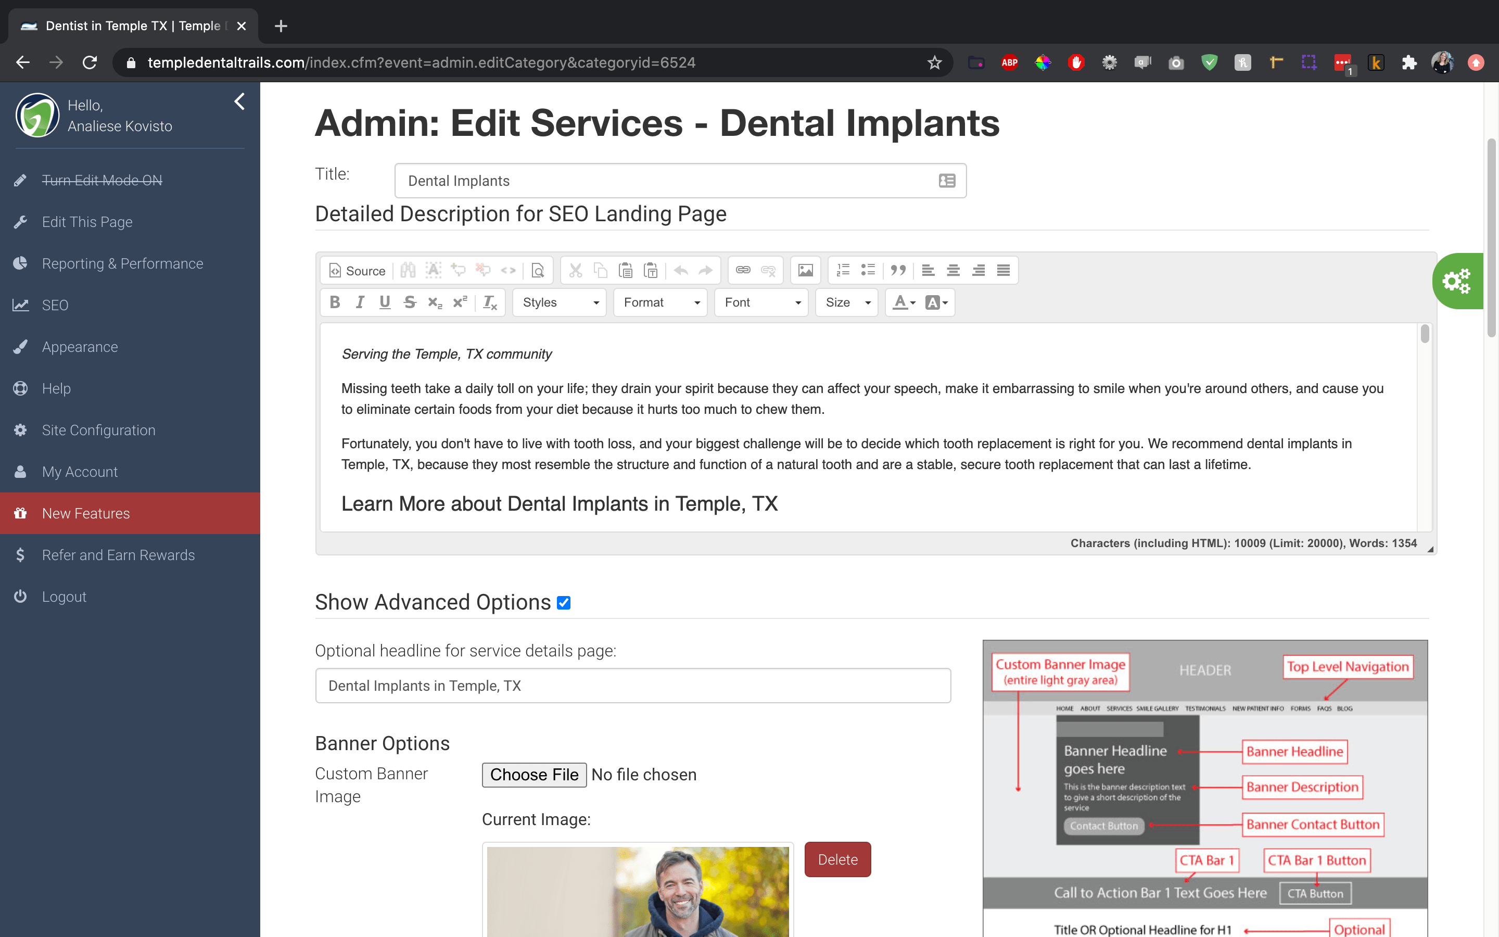Viewport: 1499px width, 937px height.
Task: Remove formatting with the clear formatting icon
Action: point(490,302)
